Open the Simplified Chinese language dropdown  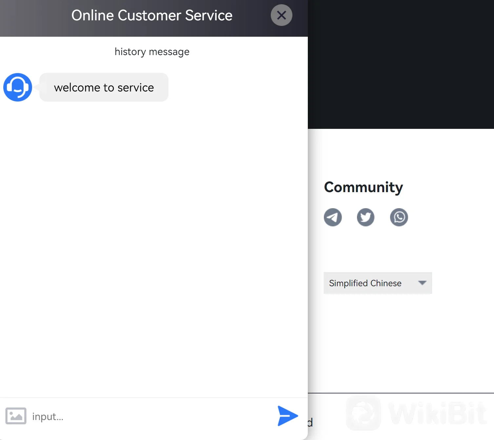(x=365, y=283)
